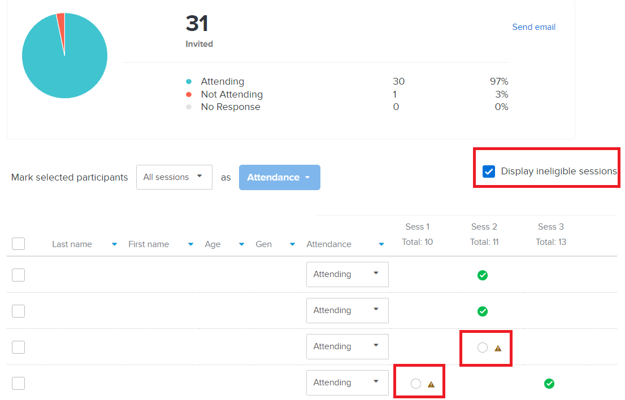Click the teal Attending legend dot
The height and width of the screenshot is (400, 625).
189,82
